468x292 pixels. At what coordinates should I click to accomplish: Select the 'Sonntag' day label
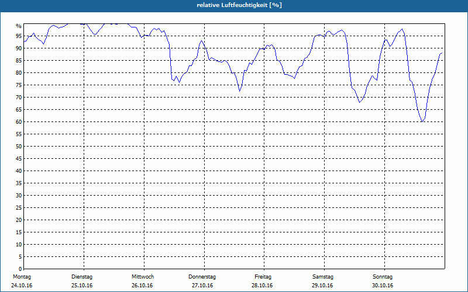pyautogui.click(x=383, y=277)
